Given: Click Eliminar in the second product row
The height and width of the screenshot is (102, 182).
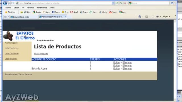Looking at the screenshot, I should [x=127, y=65].
